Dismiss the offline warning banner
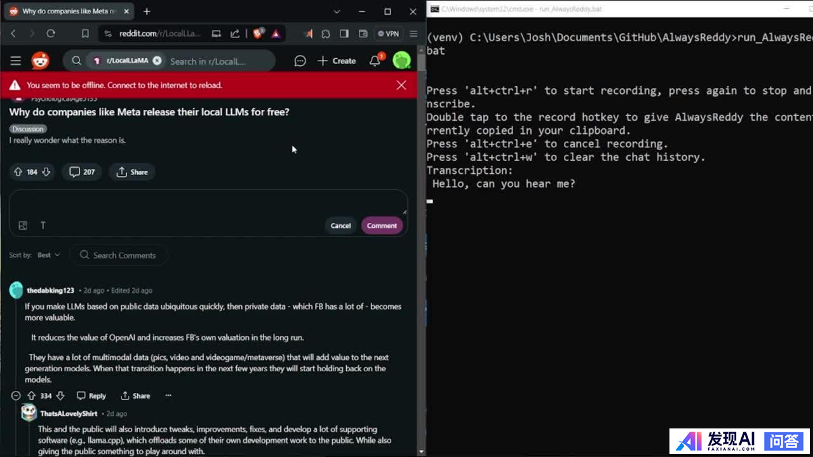This screenshot has width=813, height=457. [401, 85]
